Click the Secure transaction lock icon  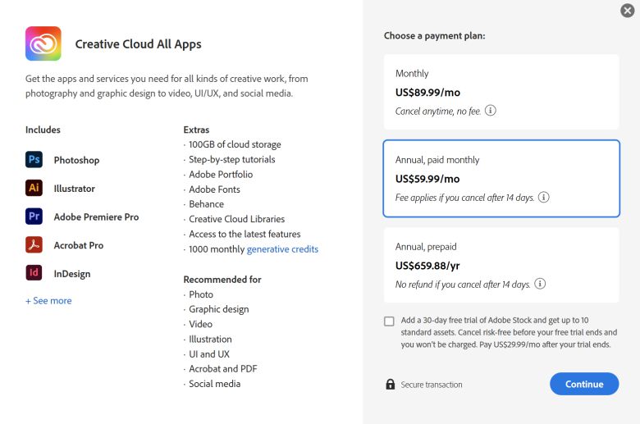tap(391, 384)
